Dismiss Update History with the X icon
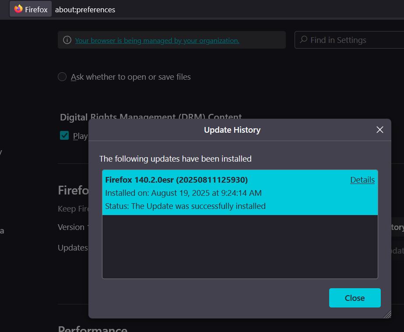Image resolution: width=404 pixels, height=332 pixels. tap(380, 130)
